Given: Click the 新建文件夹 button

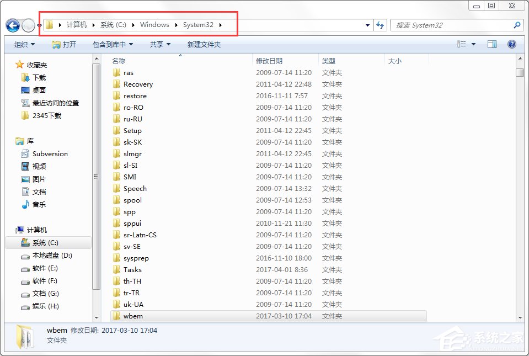Looking at the screenshot, I should [x=204, y=44].
